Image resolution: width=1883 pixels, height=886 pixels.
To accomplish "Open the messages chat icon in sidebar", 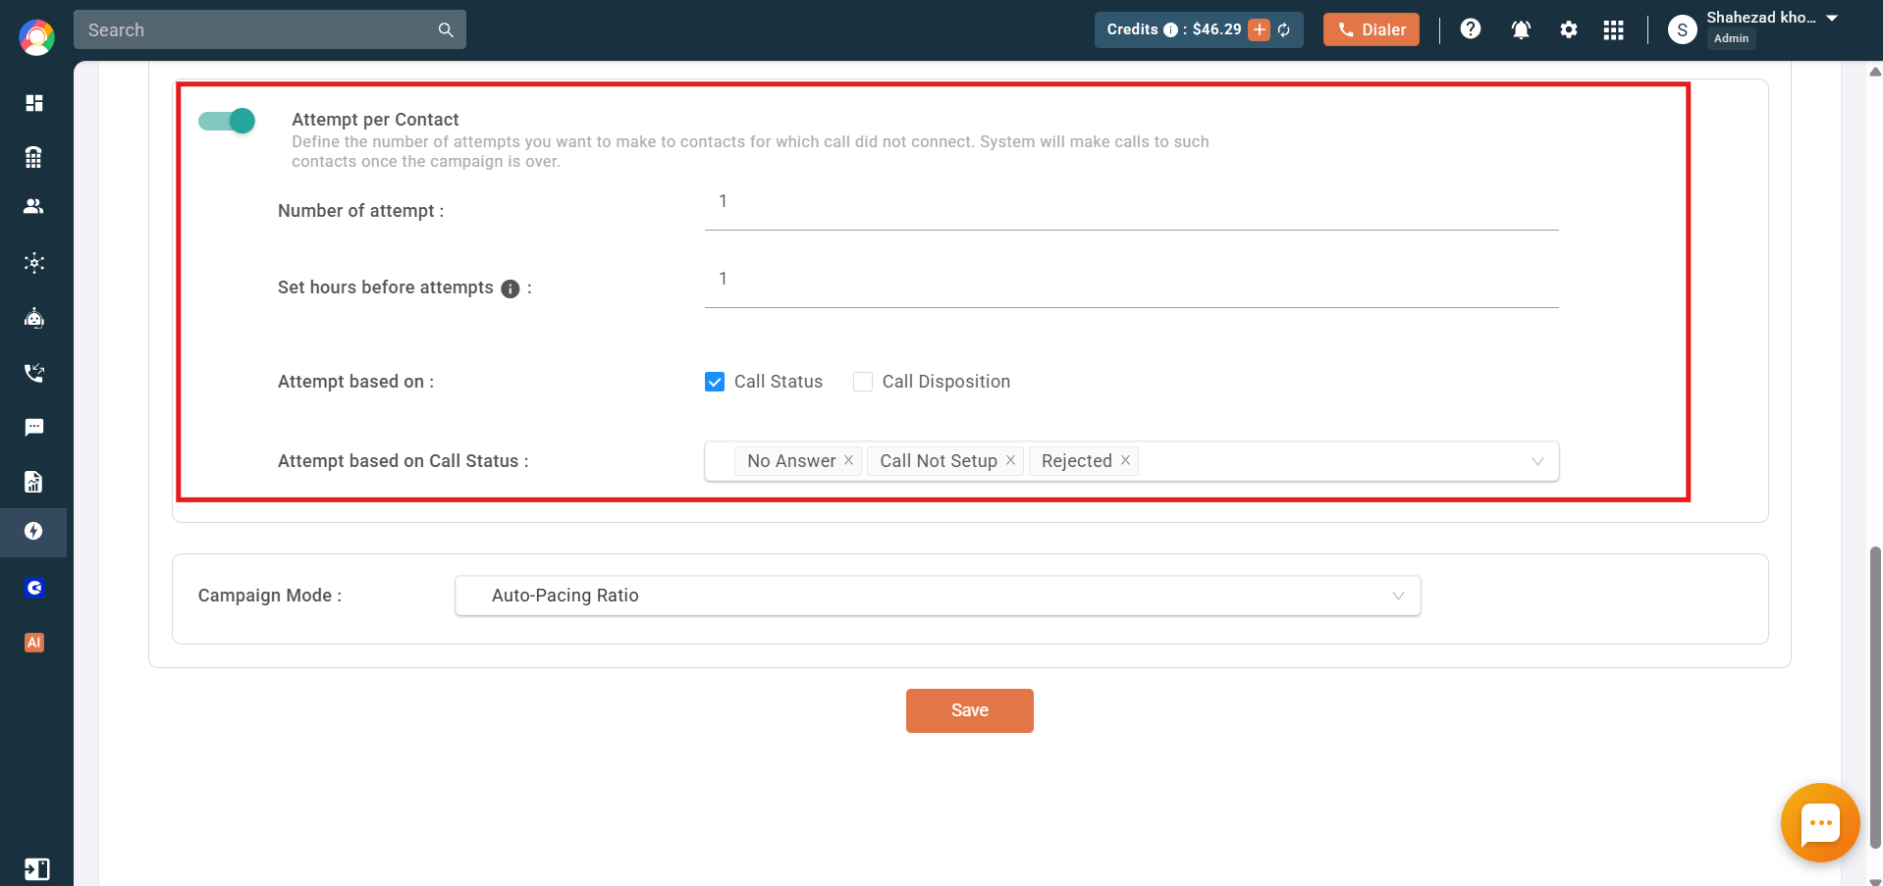I will [34, 427].
